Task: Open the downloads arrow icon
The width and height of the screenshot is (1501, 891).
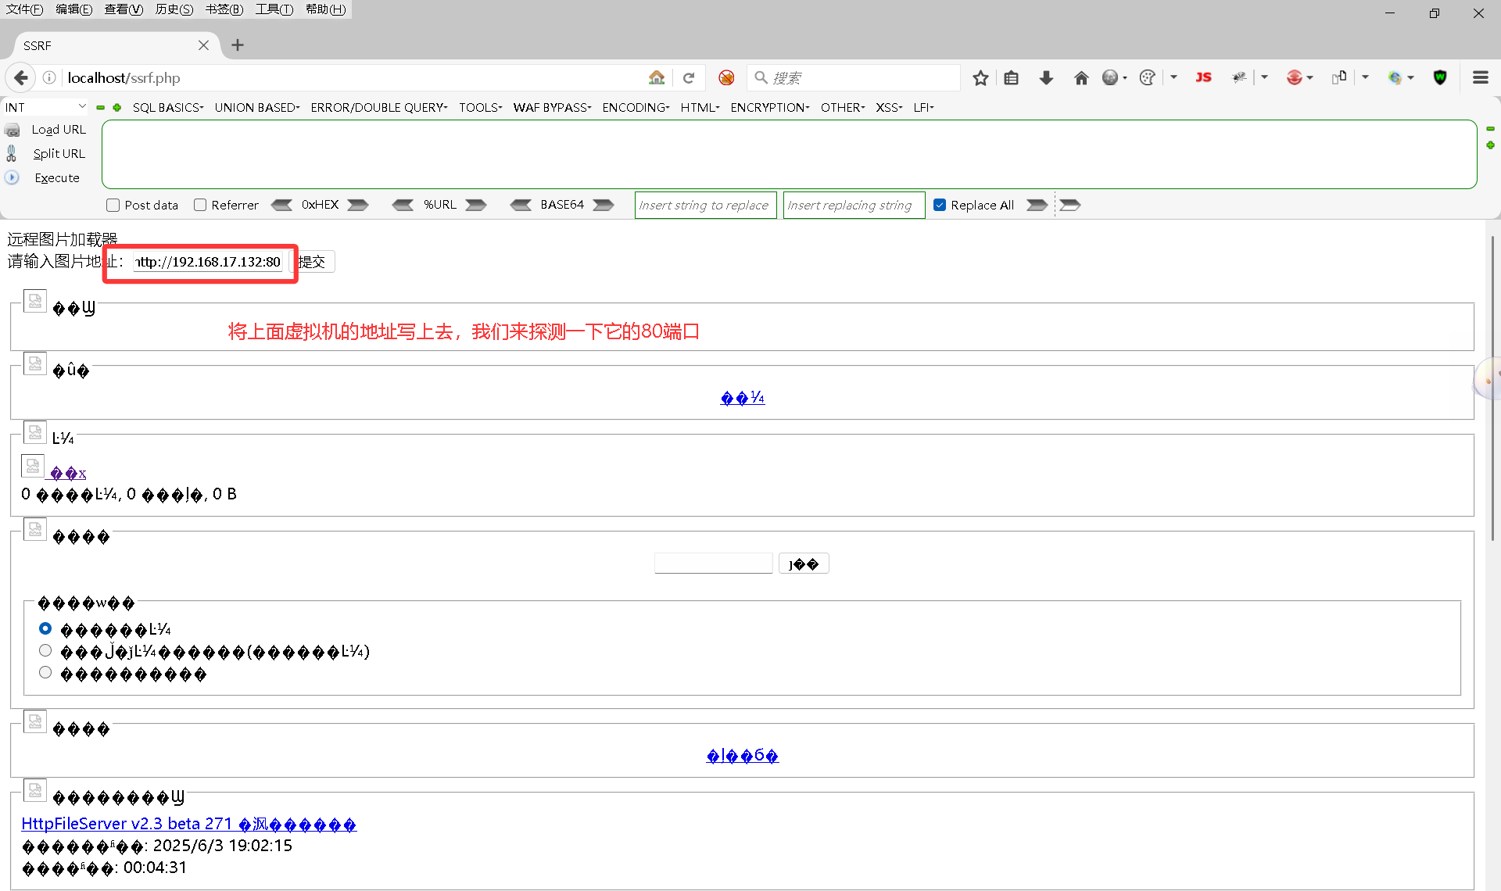Action: tap(1046, 77)
